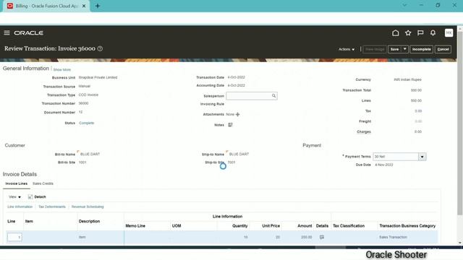Image resolution: width=463 pixels, height=260 pixels.
Task: Click the Sales Transaction category cell
Action: pyautogui.click(x=393, y=237)
